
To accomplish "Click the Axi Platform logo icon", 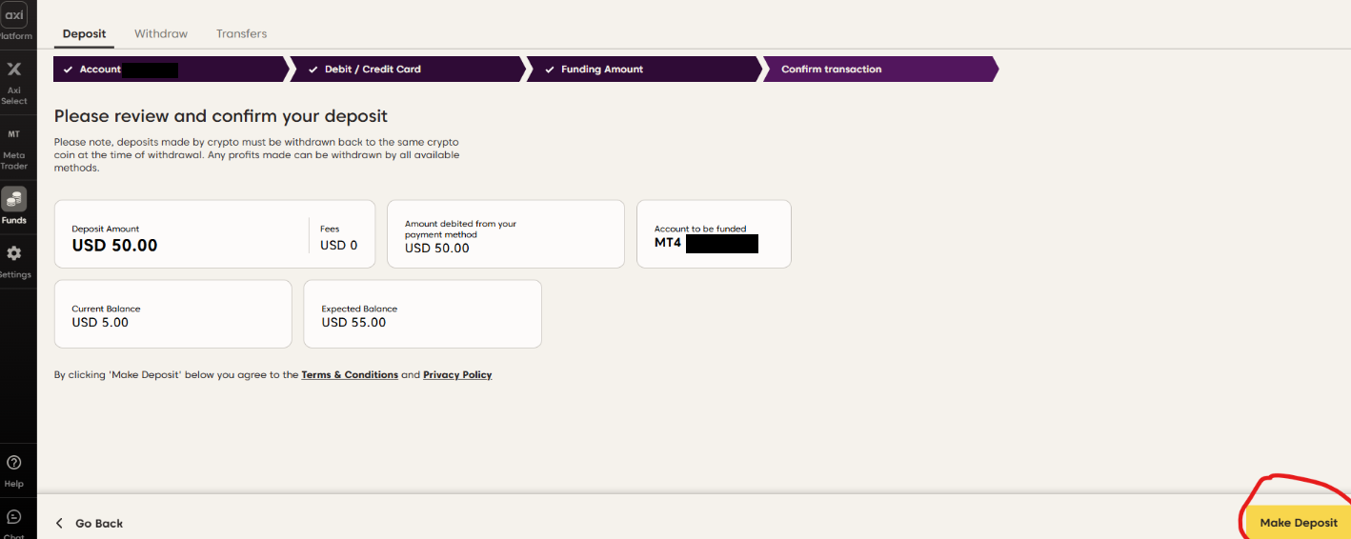I will tap(14, 15).
